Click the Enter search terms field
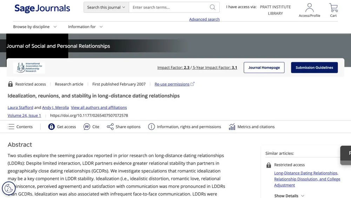 tap(169, 7)
